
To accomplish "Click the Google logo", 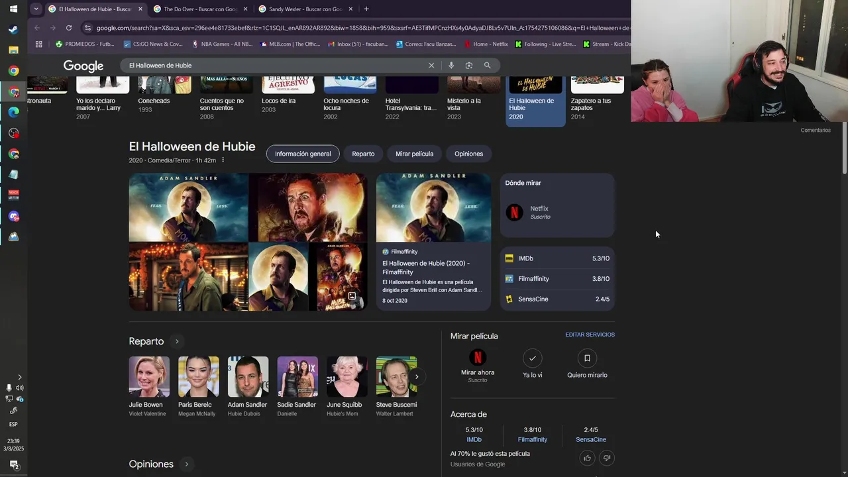I will click(x=83, y=66).
